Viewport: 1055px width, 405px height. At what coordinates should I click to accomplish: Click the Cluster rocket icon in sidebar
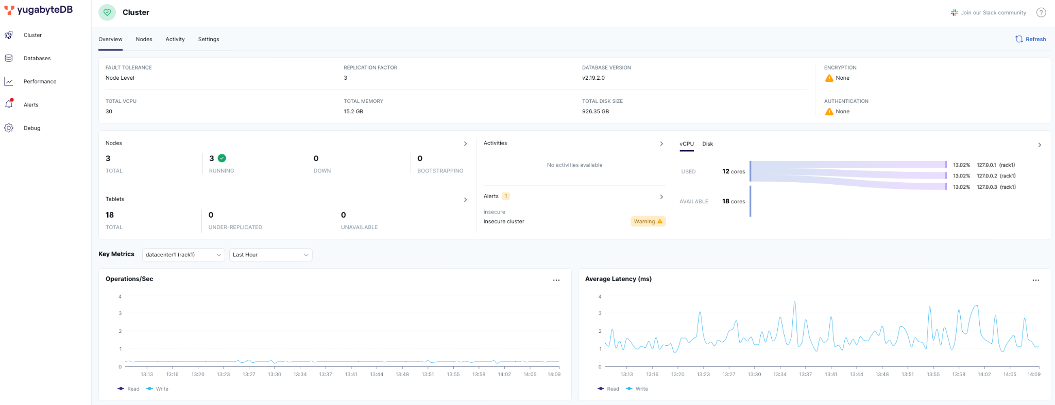point(9,35)
